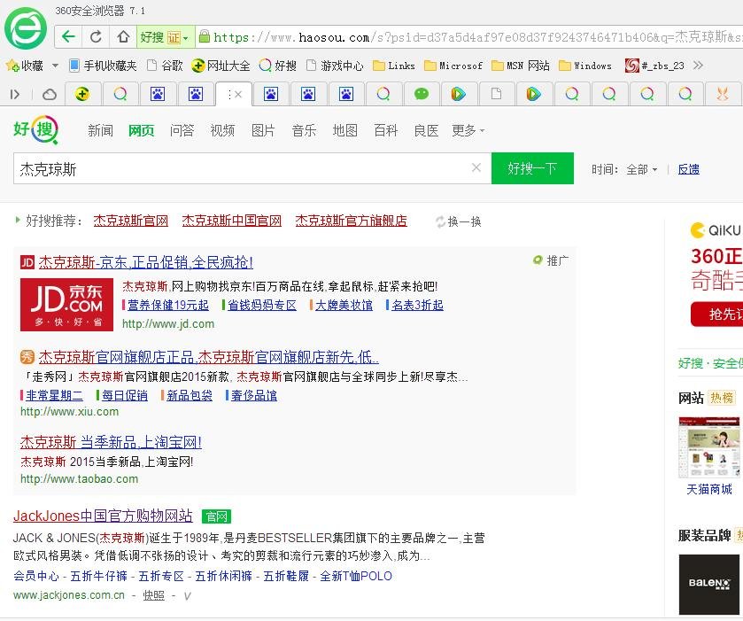Clear the search box with the X icon
The image size is (743, 621).
coord(476,167)
